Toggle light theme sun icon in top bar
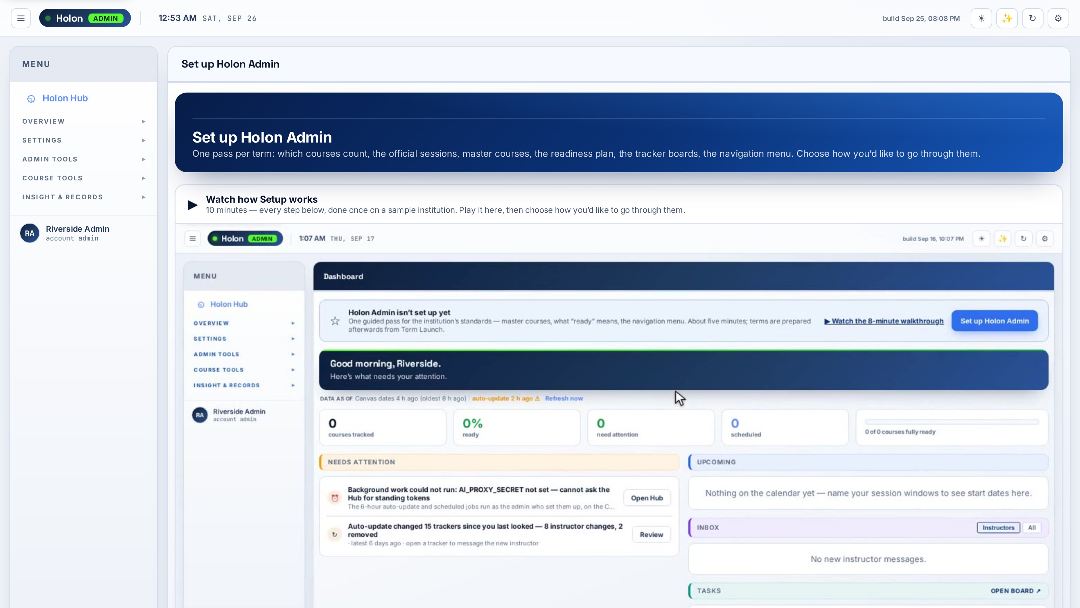 981,19
